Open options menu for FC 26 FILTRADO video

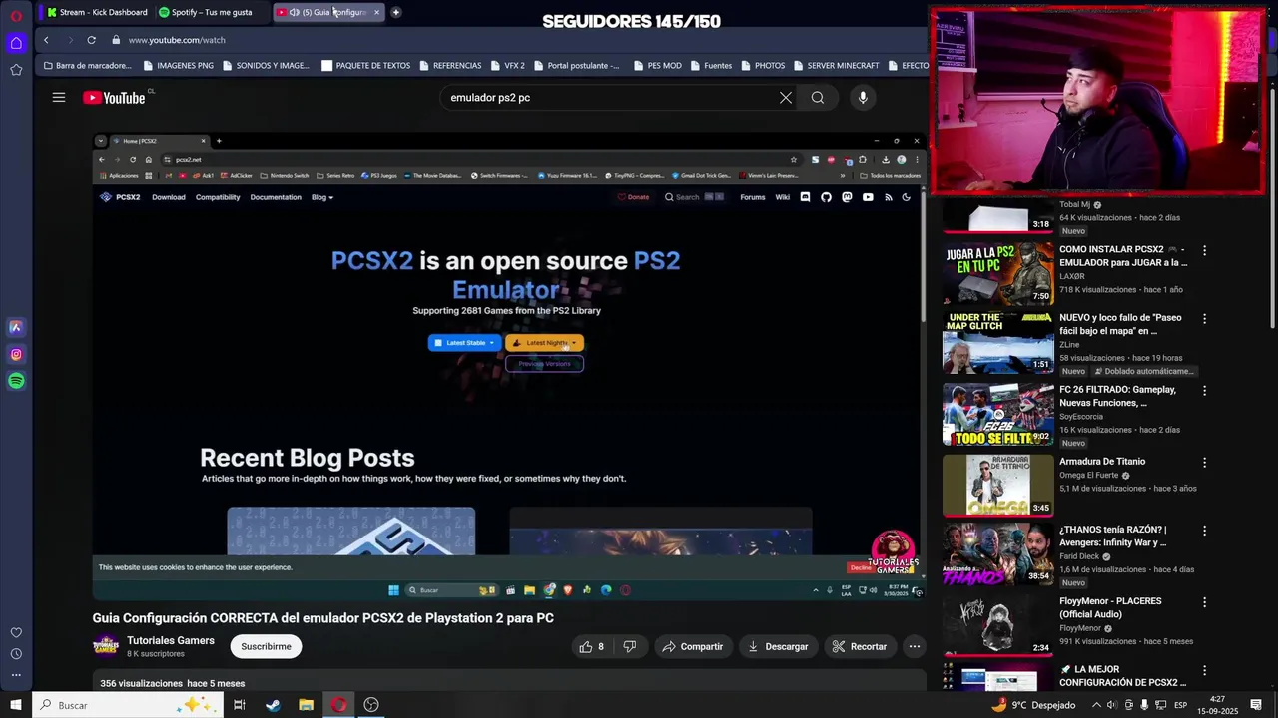coord(1204,391)
